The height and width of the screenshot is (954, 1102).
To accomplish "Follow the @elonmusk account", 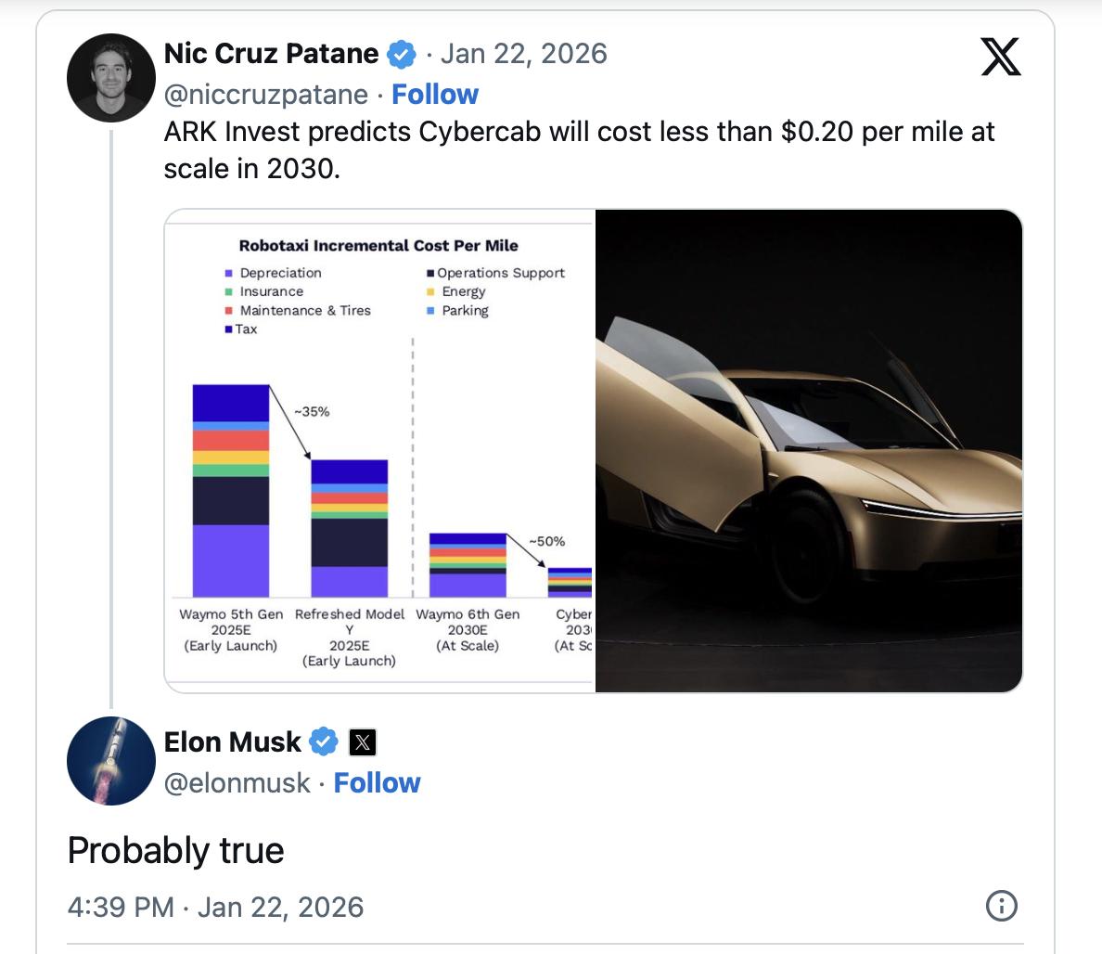I will 377,783.
